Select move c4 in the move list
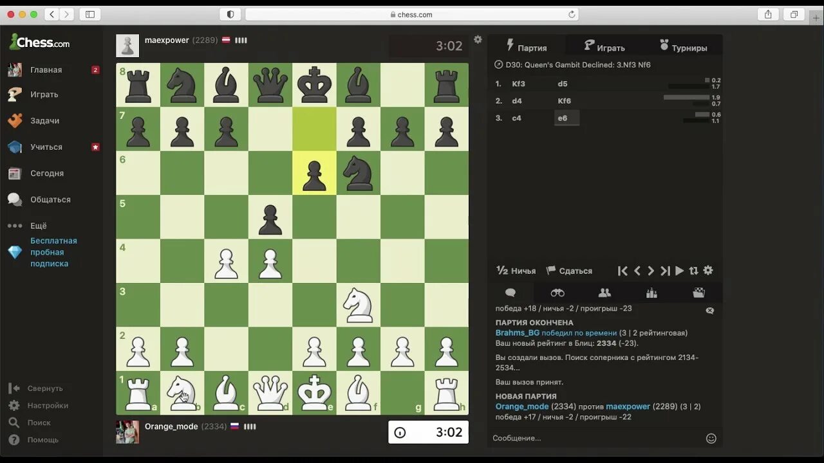 [516, 118]
